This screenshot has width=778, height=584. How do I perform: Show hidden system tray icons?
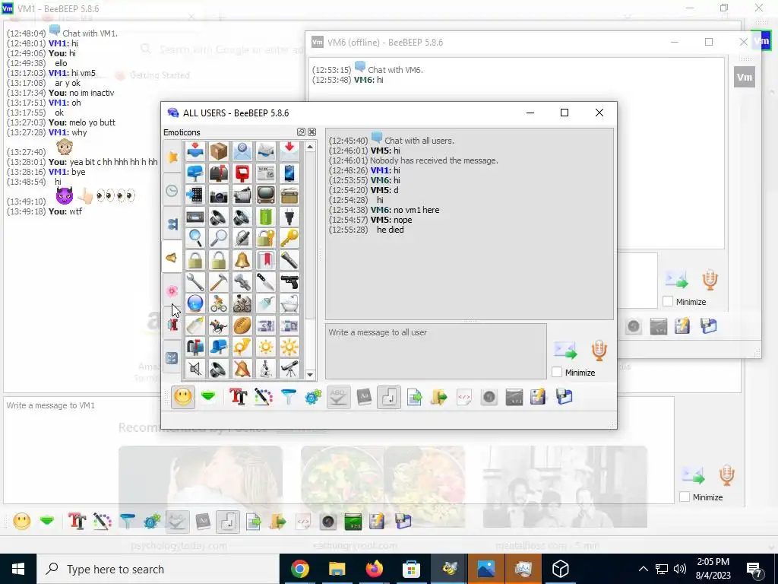(x=643, y=569)
